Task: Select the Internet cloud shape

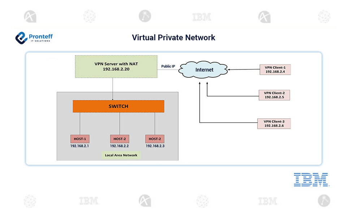Action: 204,69
